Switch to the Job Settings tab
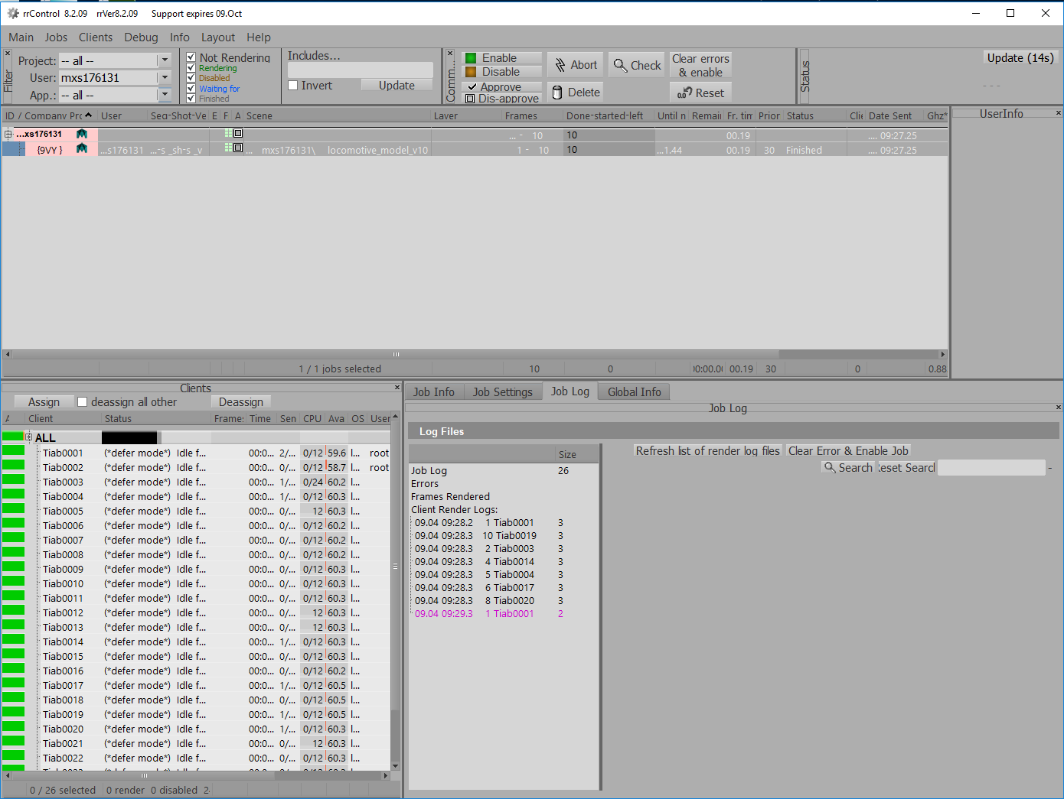 [502, 392]
